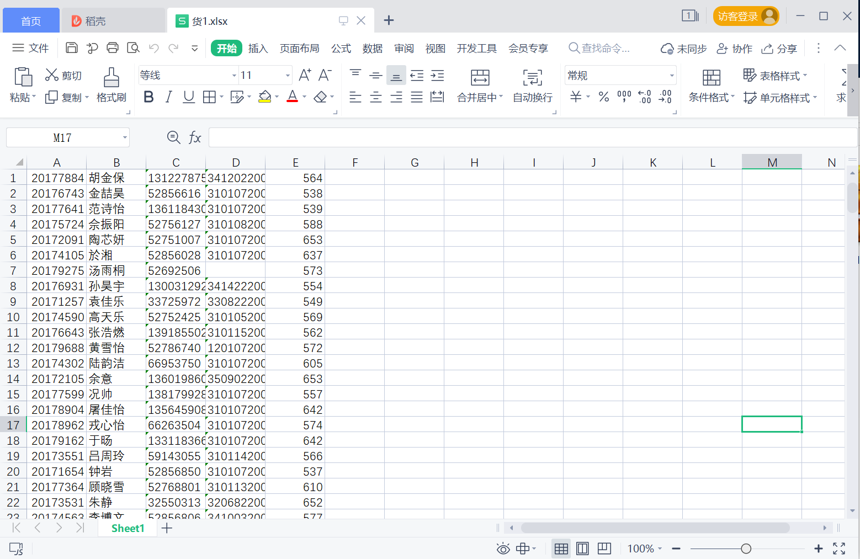Decrease indent icon

pyautogui.click(x=417, y=75)
